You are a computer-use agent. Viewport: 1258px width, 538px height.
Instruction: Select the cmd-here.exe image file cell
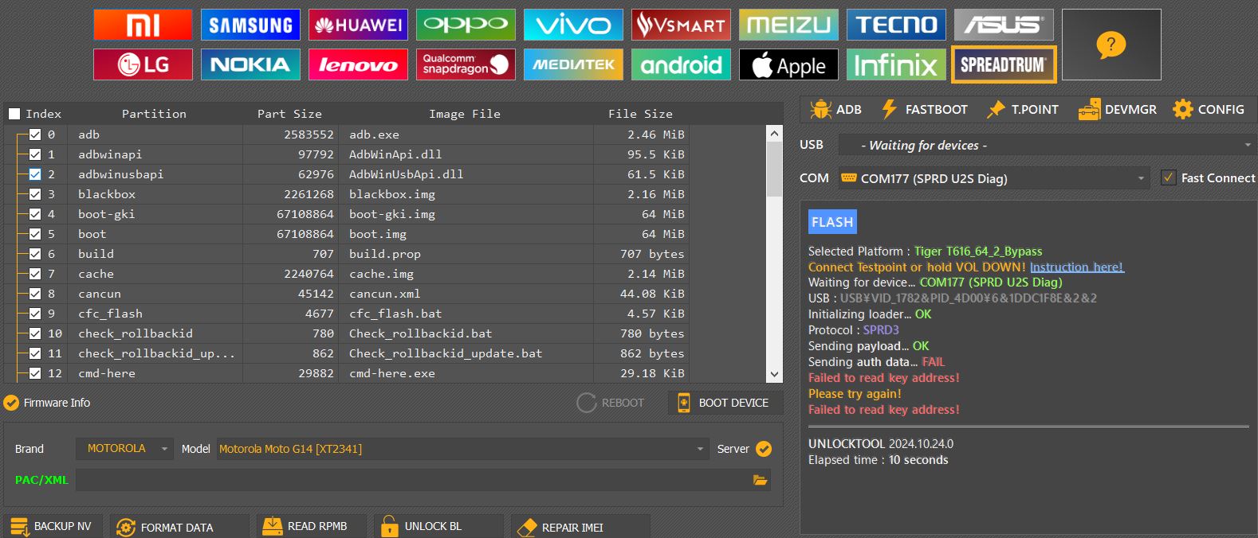click(466, 373)
